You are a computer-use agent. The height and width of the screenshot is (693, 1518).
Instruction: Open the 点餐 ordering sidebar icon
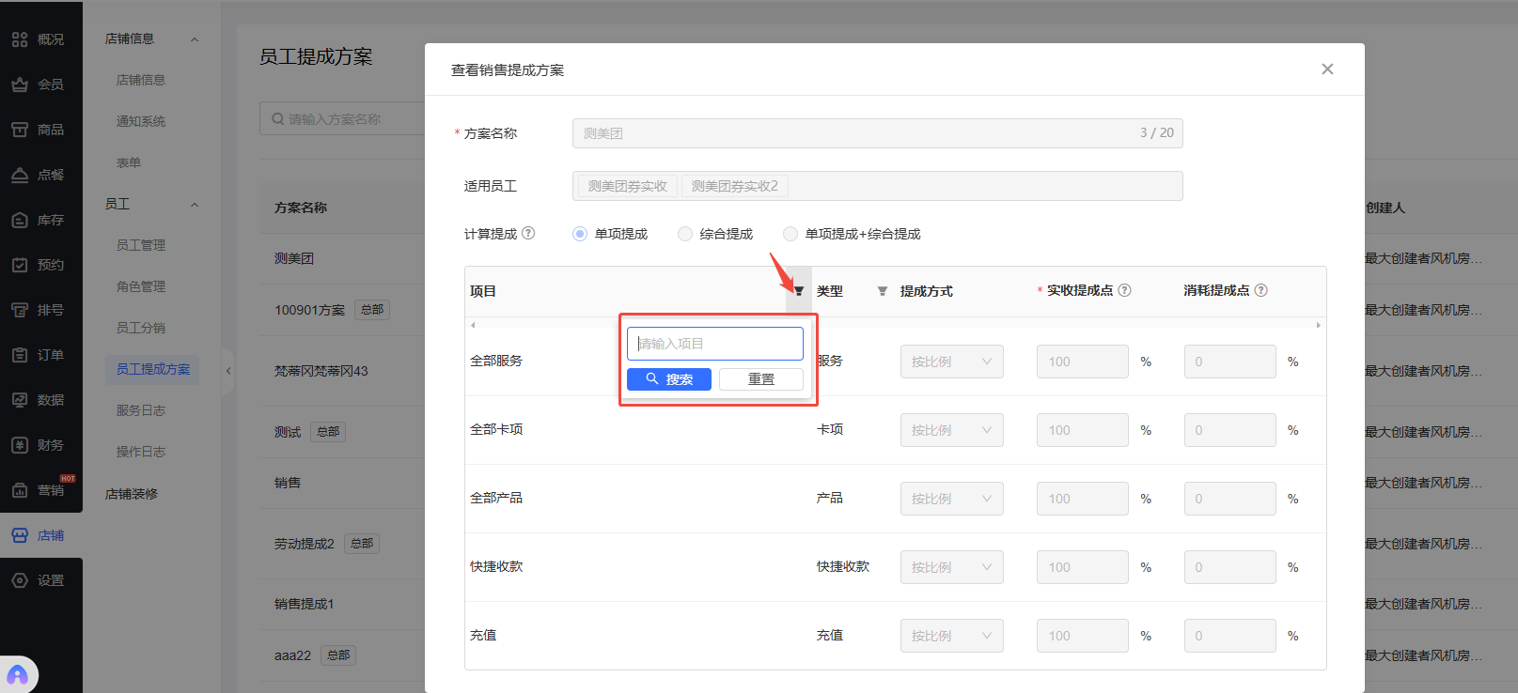[20, 175]
